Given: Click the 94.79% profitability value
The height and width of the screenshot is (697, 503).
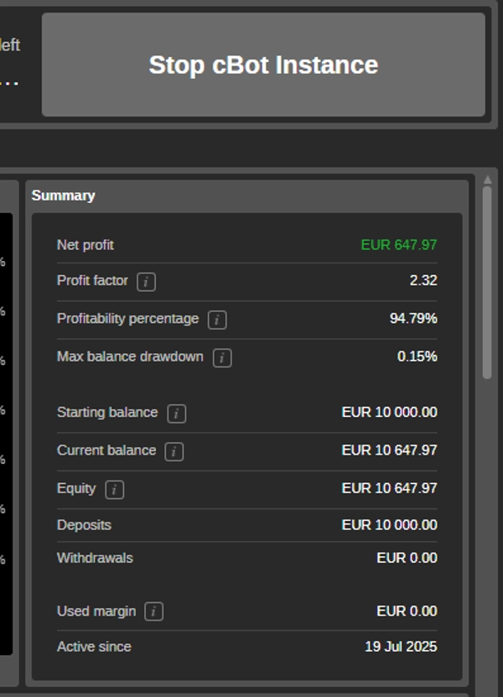Looking at the screenshot, I should (x=413, y=319).
